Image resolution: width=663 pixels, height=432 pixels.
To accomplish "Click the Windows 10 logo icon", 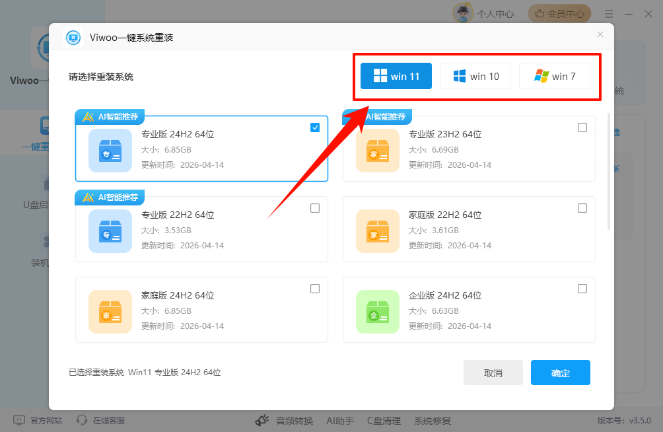I will pos(459,76).
